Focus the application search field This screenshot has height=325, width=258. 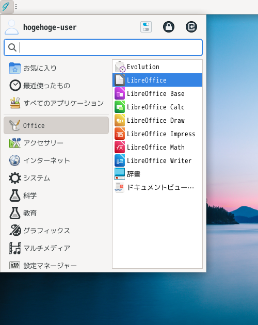(103, 47)
